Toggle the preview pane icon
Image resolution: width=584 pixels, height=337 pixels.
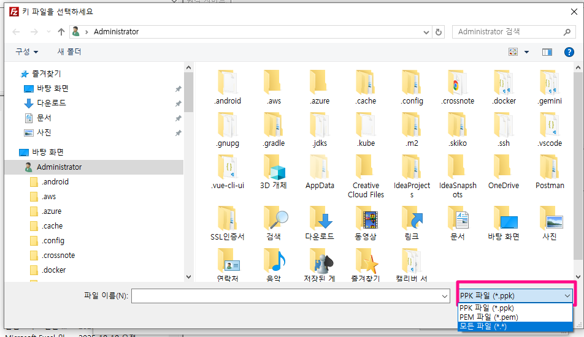click(547, 52)
